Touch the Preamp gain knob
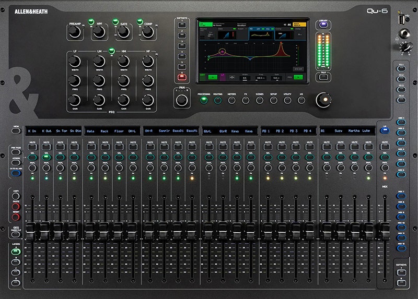418x299 pixels. (74, 32)
